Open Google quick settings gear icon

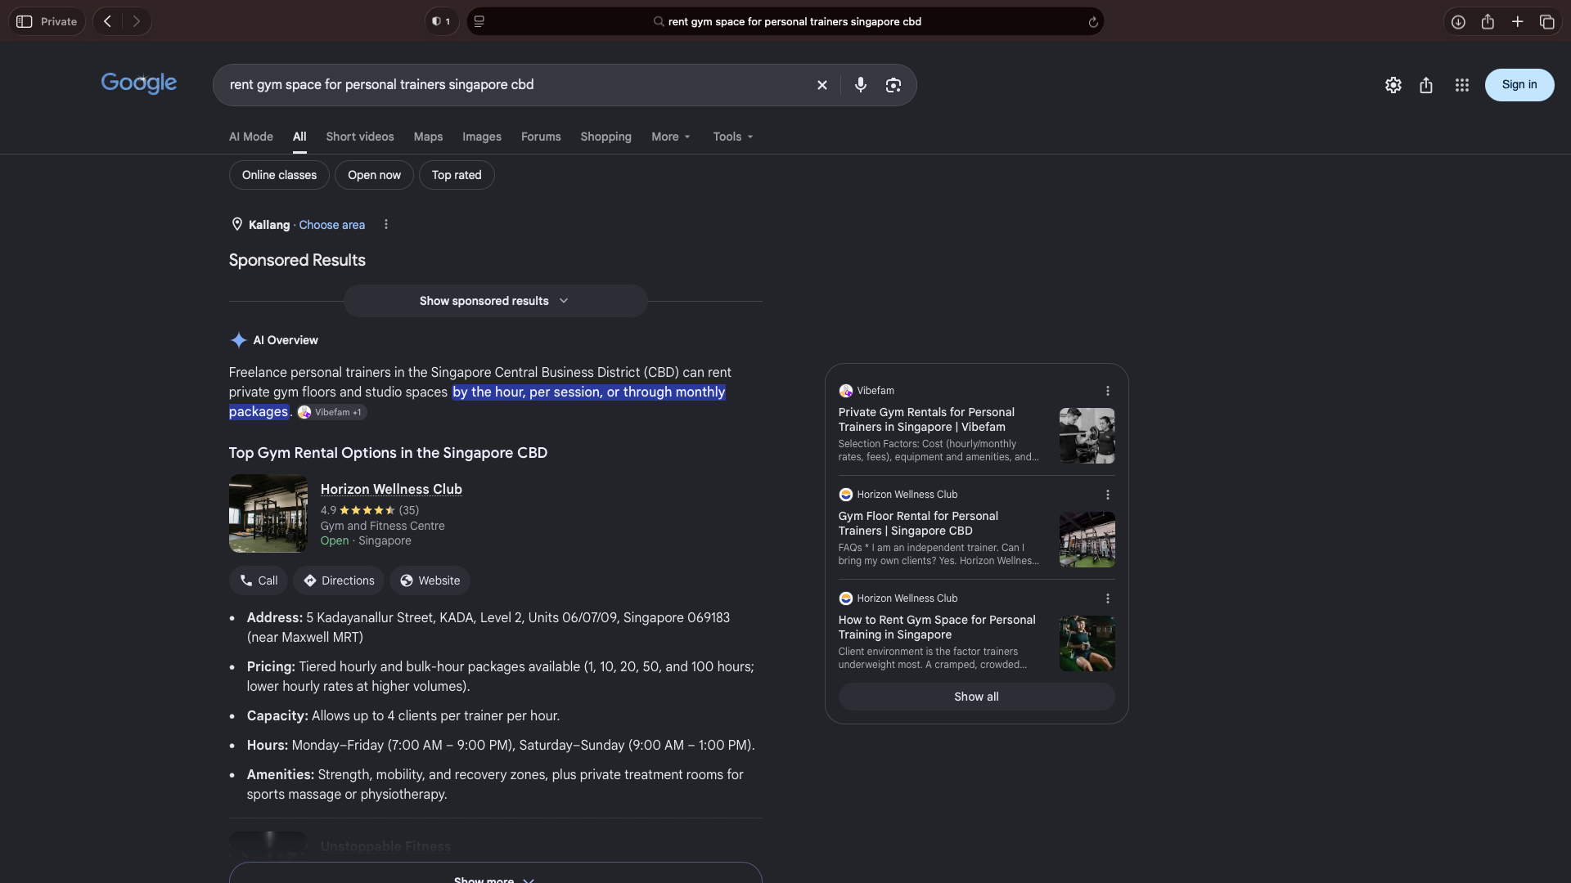click(x=1393, y=85)
